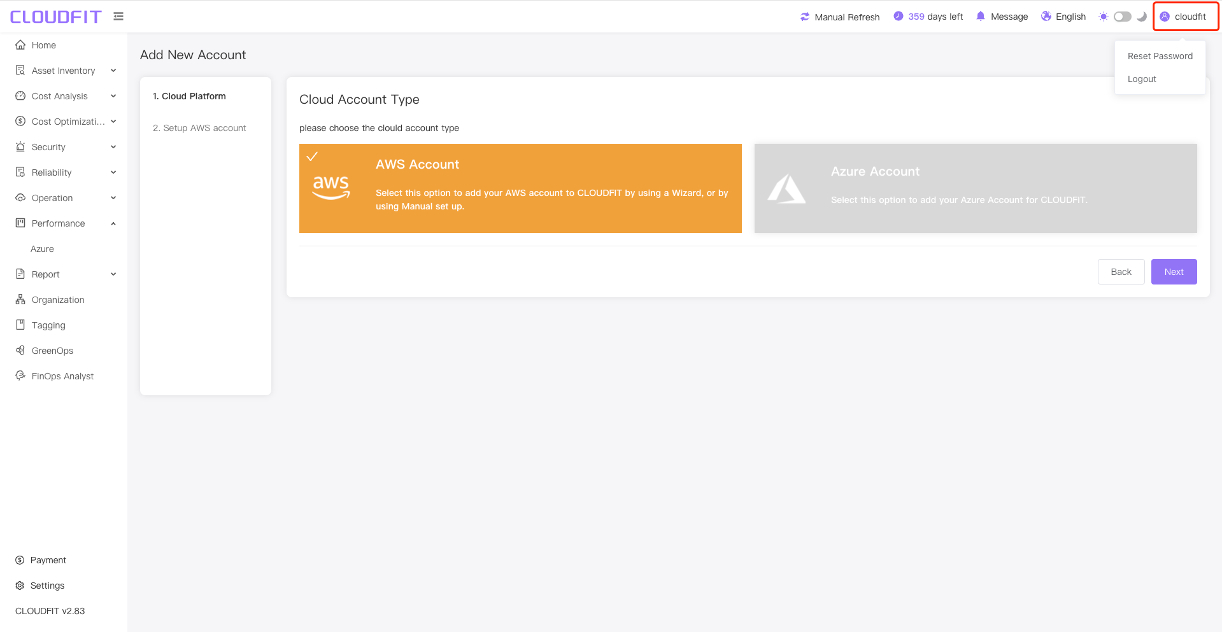Click the Organization hierarchy icon
Image resolution: width=1222 pixels, height=632 pixels.
pyautogui.click(x=20, y=300)
